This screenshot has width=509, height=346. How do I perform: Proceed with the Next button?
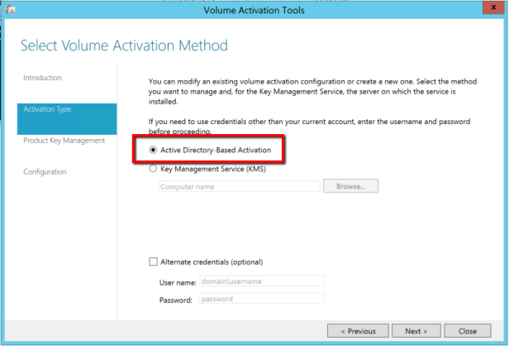(x=416, y=331)
